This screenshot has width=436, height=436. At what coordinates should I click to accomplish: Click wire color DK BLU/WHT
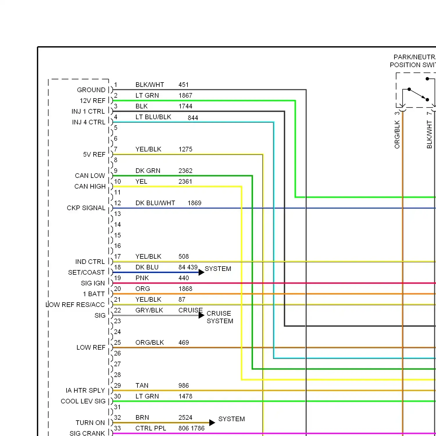coord(155,203)
